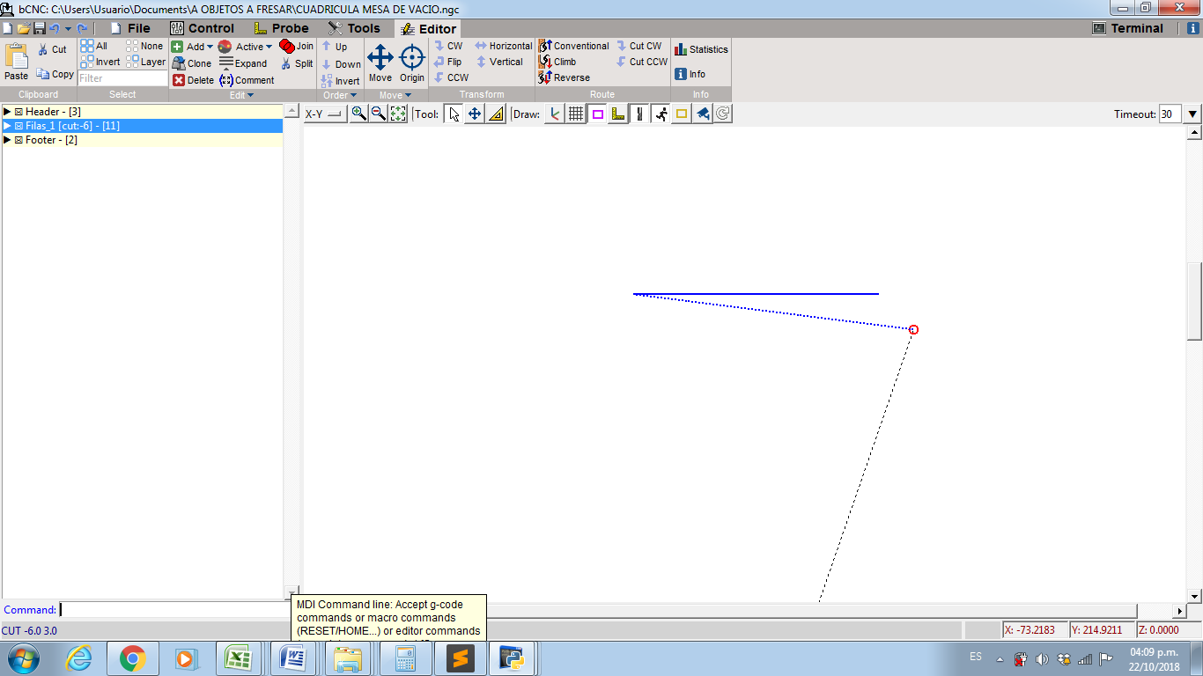The height and width of the screenshot is (676, 1203).
Task: Split the selected block
Action: [x=297, y=63]
